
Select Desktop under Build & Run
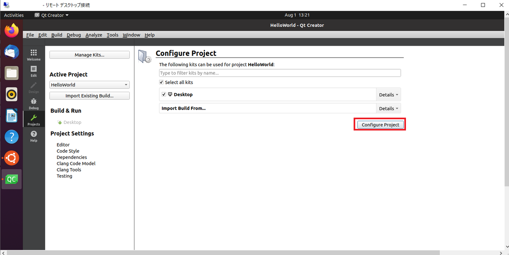72,123
